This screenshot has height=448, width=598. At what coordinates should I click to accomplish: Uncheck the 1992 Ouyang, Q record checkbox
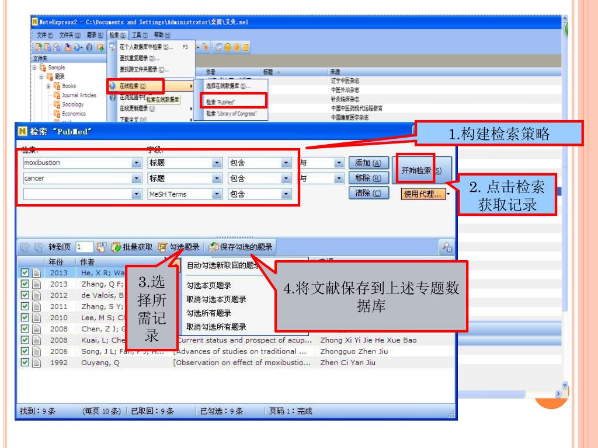25,362
